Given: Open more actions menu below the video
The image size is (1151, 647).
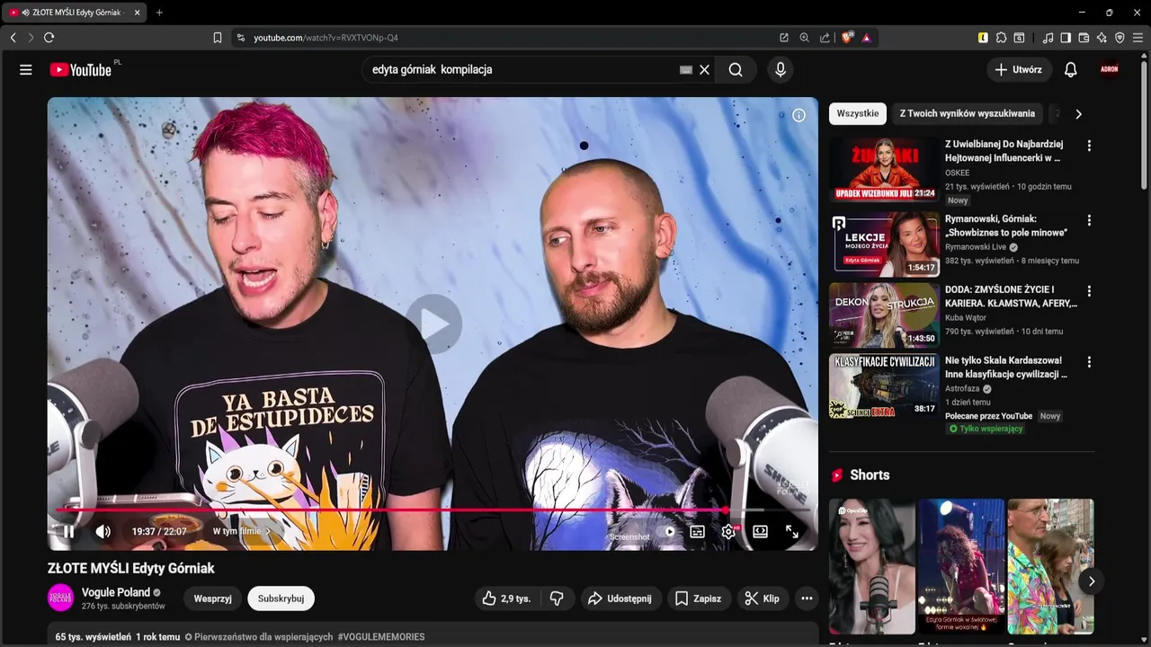Looking at the screenshot, I should coord(807,598).
